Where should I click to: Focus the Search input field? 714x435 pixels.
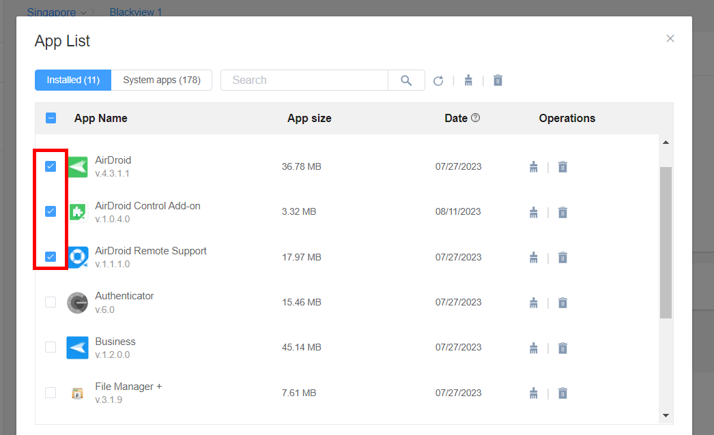[x=304, y=80]
